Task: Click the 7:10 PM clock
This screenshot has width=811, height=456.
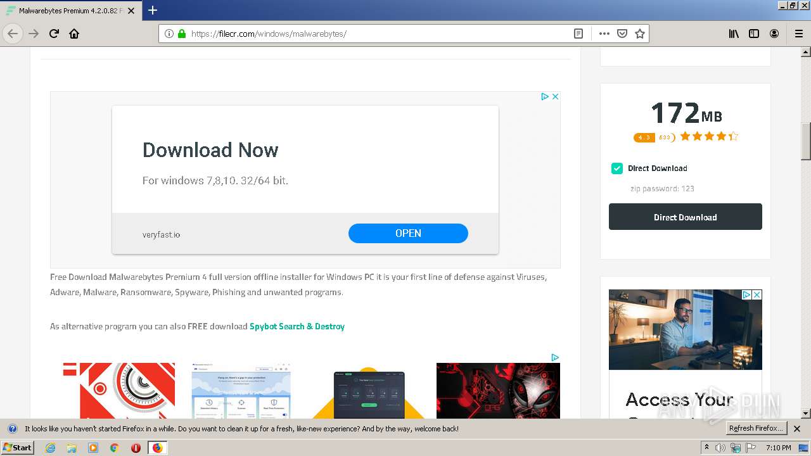Action: click(x=779, y=448)
